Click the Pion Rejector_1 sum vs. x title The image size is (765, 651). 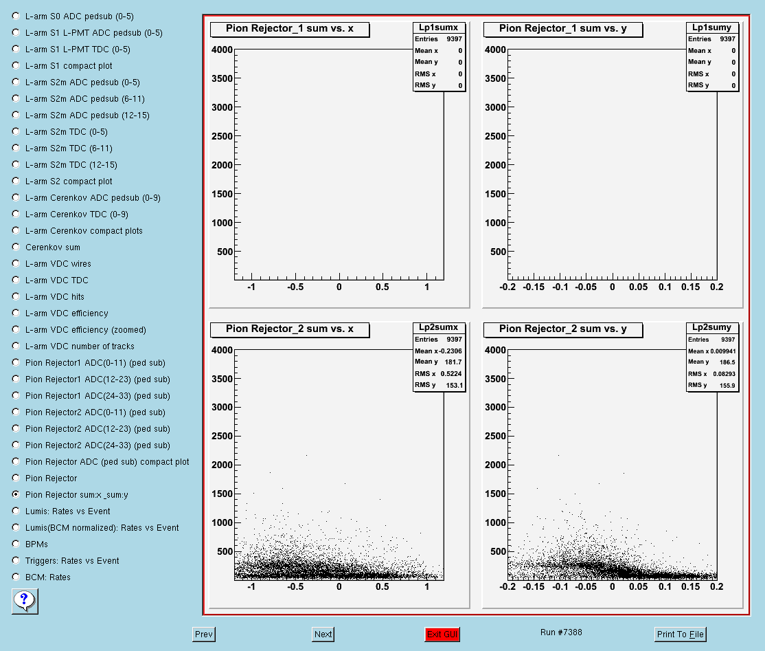pos(290,29)
